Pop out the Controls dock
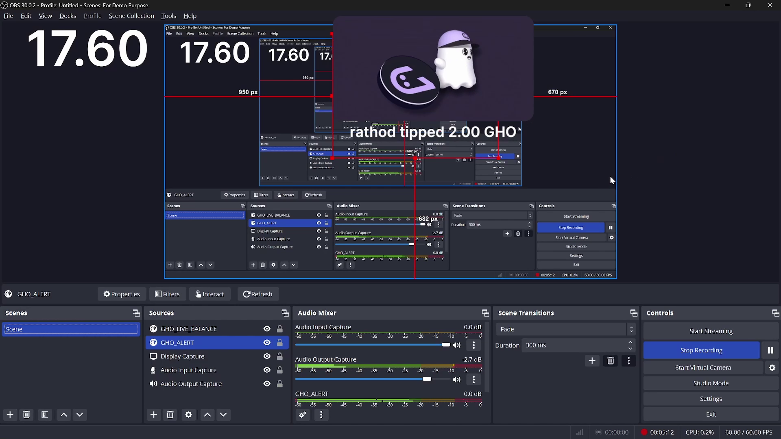Screen dimensions: 781x439 point(775,313)
